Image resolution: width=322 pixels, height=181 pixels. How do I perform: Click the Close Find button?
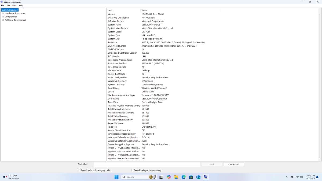point(233,164)
